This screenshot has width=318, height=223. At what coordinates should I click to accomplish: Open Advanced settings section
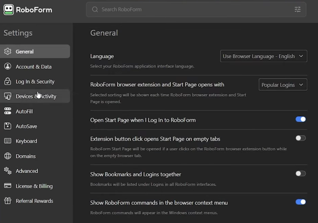click(35, 171)
